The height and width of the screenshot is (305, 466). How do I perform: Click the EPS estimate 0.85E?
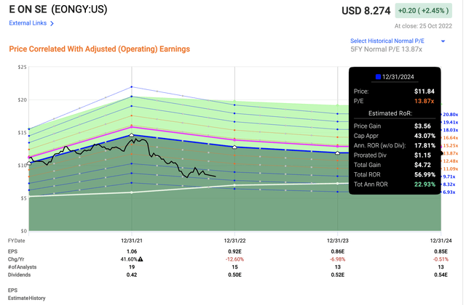441,251
